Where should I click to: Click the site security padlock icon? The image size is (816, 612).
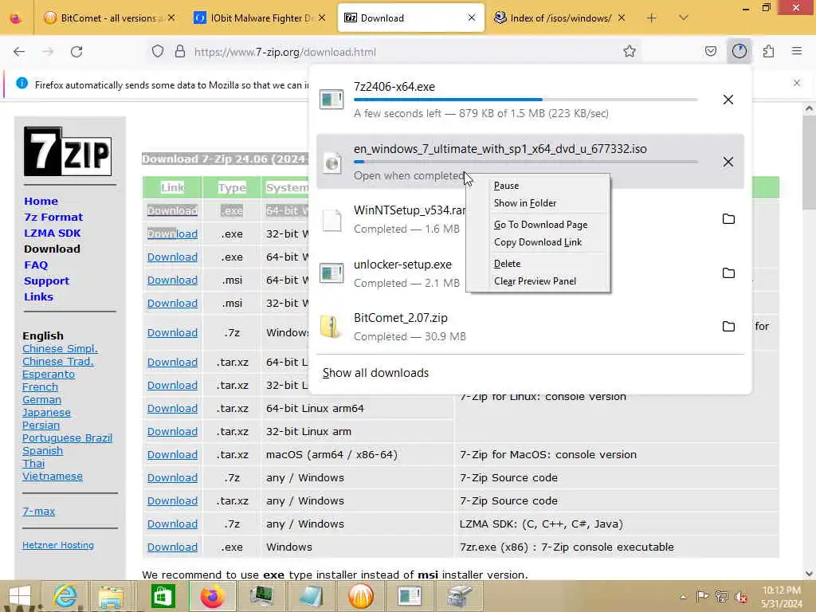pos(179,51)
